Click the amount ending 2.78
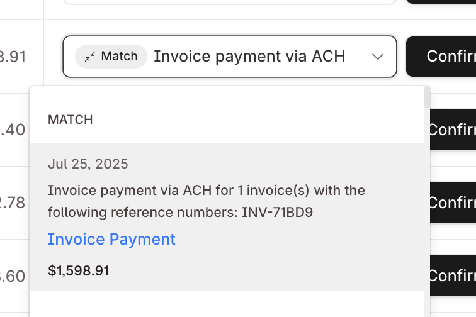This screenshot has width=476, height=317. [13, 203]
